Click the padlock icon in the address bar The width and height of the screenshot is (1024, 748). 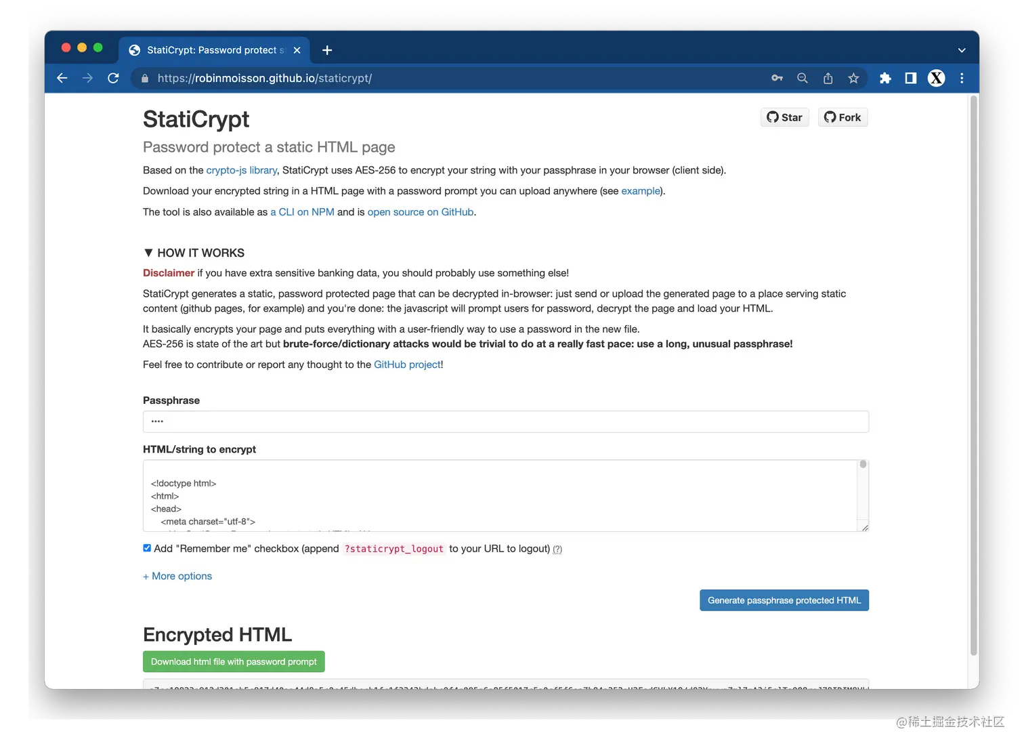pyautogui.click(x=144, y=78)
